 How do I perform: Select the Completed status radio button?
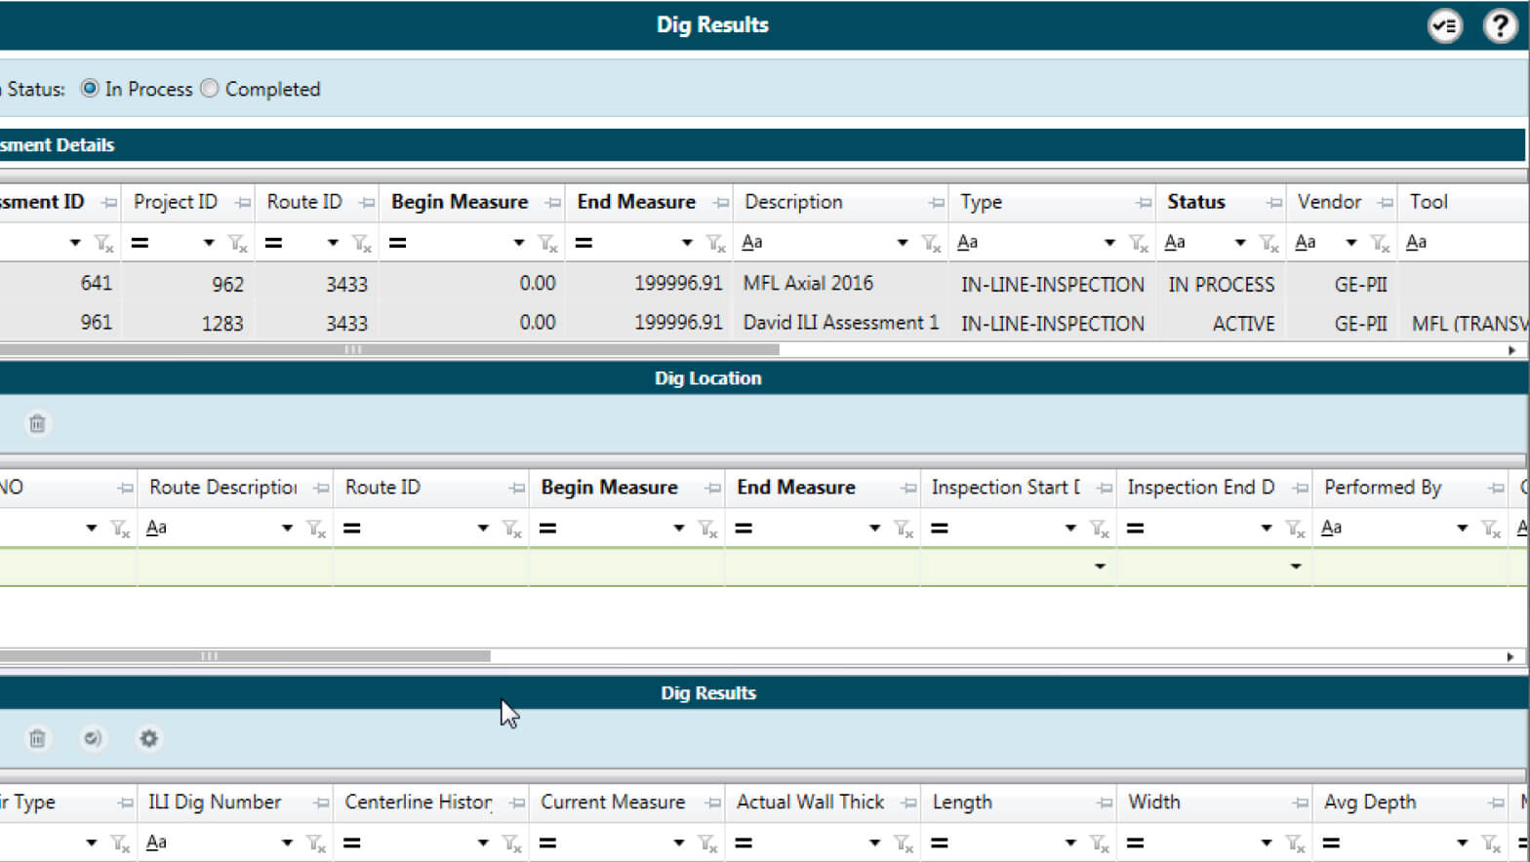(x=210, y=89)
